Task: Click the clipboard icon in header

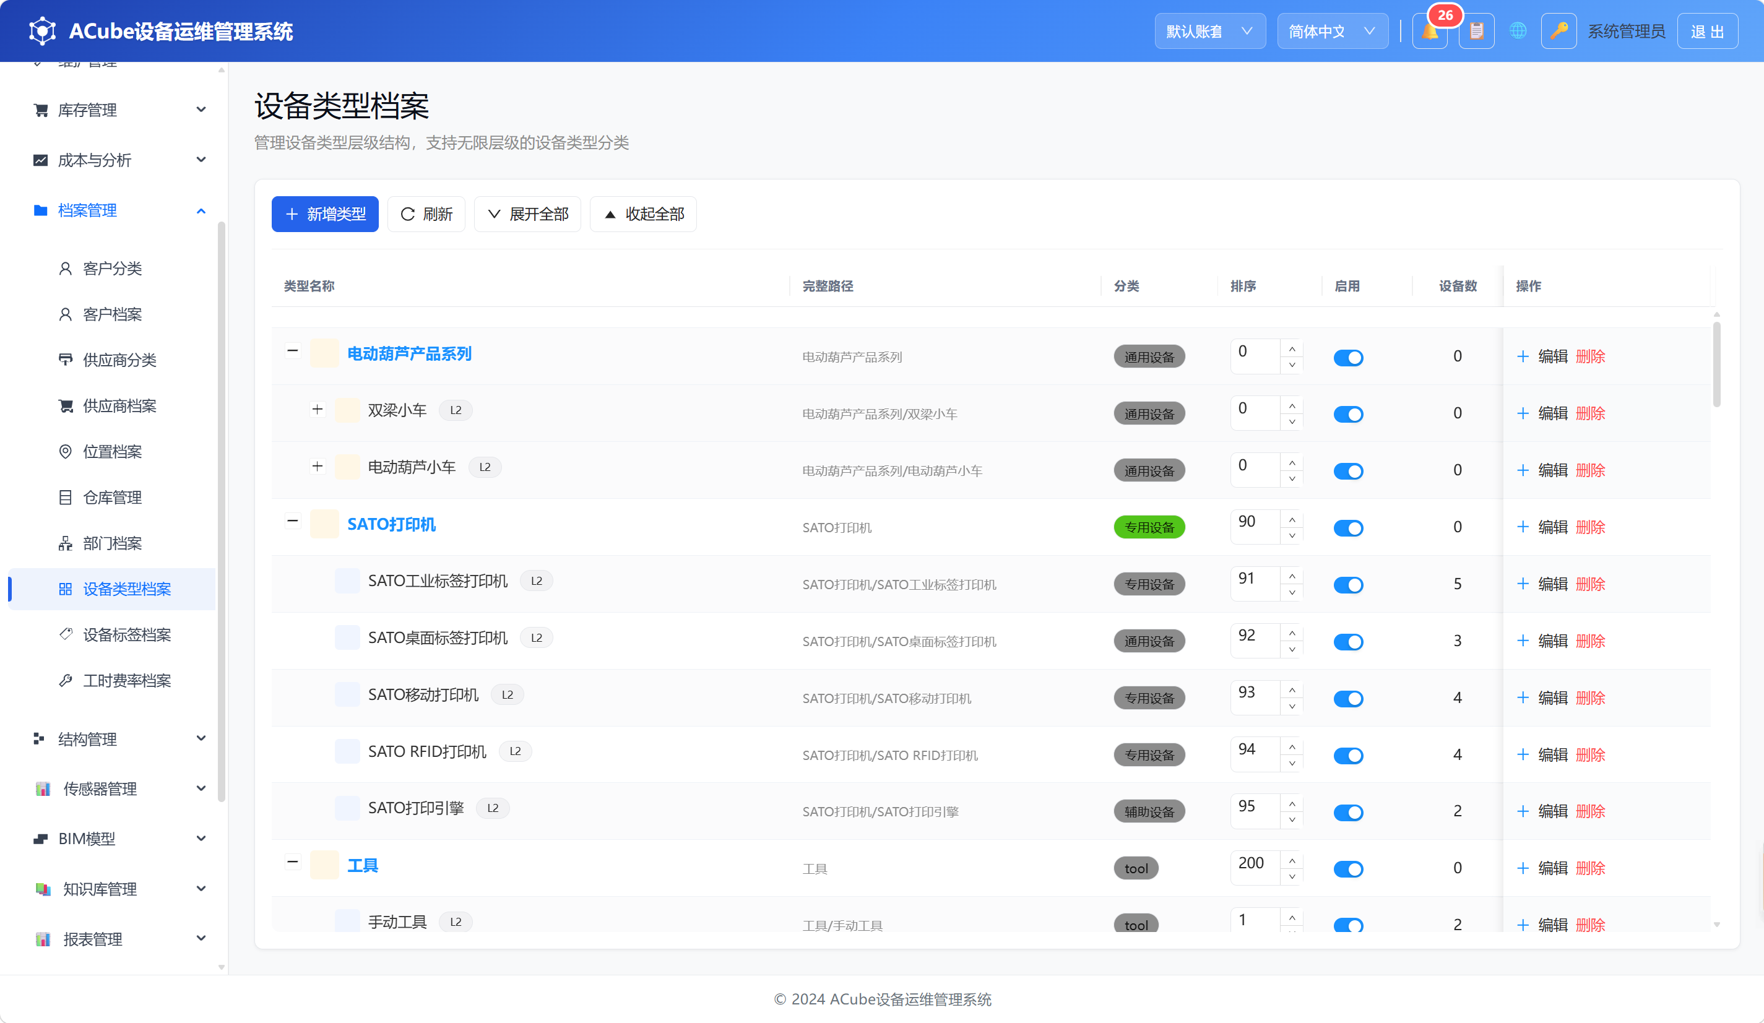Action: point(1476,32)
